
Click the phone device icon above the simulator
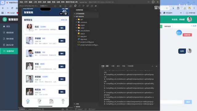click(66, 6)
